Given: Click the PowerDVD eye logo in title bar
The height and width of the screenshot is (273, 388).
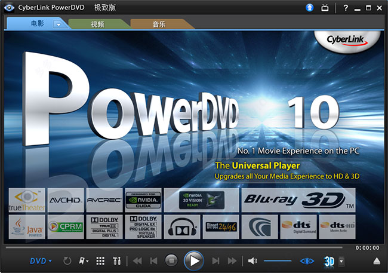Looking at the screenshot, I should pyautogui.click(x=9, y=8).
